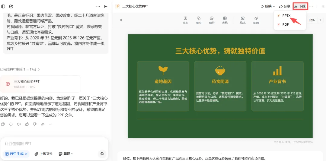Open the 放映 slideshow dropdown
This screenshot has width=326, height=161.
click(268, 6)
